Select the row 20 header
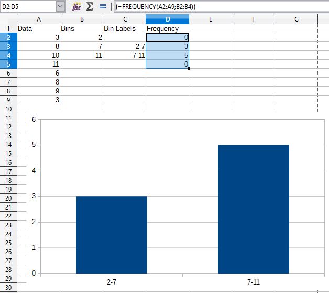Screen dimensions: 329x293 (8, 198)
